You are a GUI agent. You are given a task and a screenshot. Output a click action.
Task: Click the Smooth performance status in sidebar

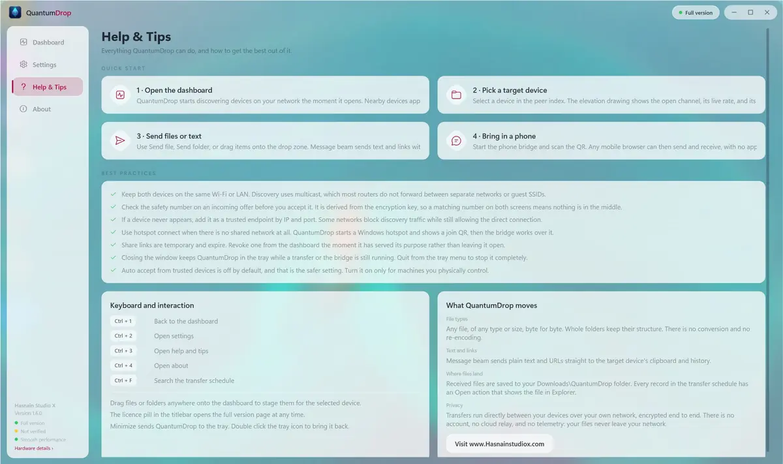40,440
